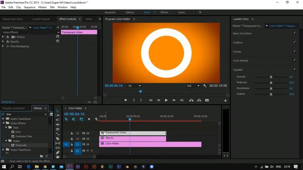Click Mark Out in Program monitor
Image resolution: width=303 pixels, height=170 pixels.
pos(141,100)
